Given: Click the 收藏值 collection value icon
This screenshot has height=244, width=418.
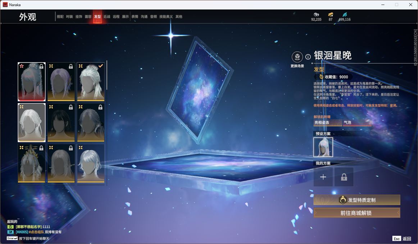Looking at the screenshot, I should point(321,77).
